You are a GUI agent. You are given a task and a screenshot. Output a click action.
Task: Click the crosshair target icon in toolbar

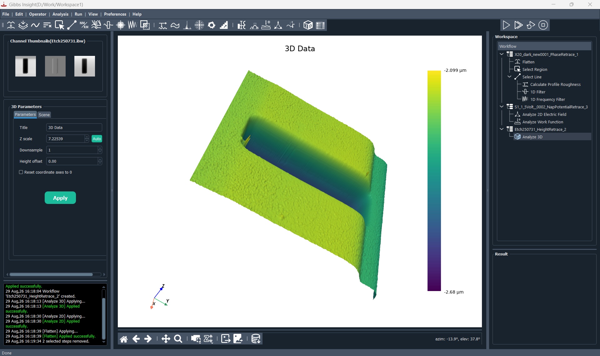click(x=199, y=25)
